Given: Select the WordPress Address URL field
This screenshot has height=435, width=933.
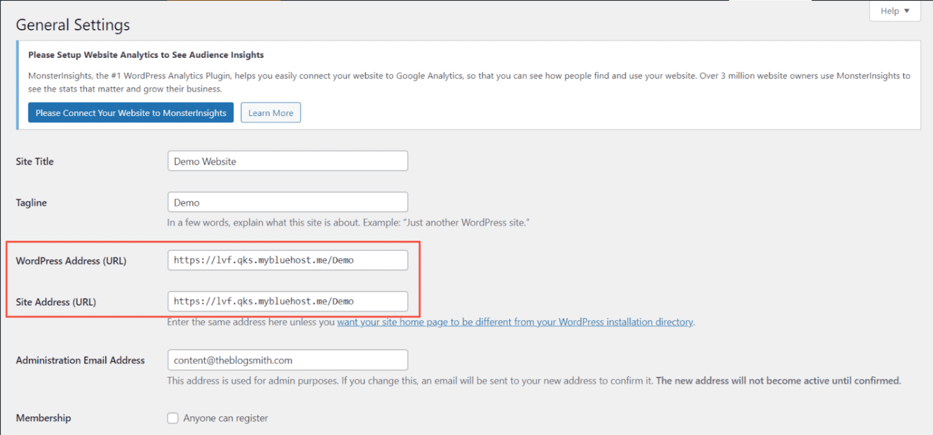Looking at the screenshot, I should 287,260.
